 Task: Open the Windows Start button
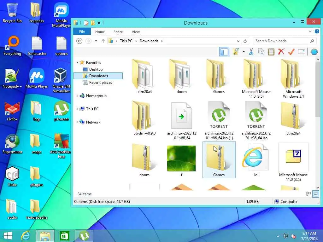pyautogui.click(x=8, y=236)
